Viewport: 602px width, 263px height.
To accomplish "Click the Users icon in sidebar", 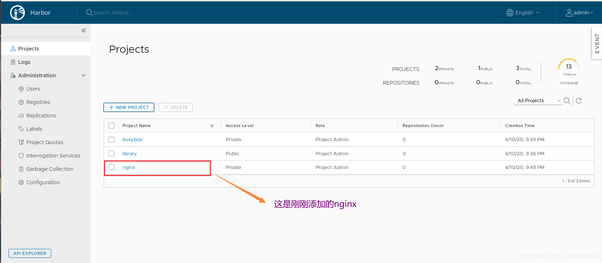I will coord(21,89).
